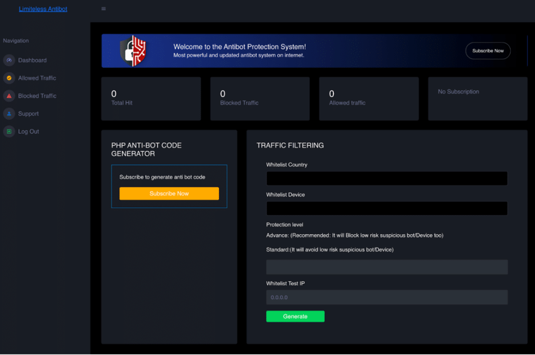
Task: Open the Limitless Antibot header link
Action: (x=43, y=9)
